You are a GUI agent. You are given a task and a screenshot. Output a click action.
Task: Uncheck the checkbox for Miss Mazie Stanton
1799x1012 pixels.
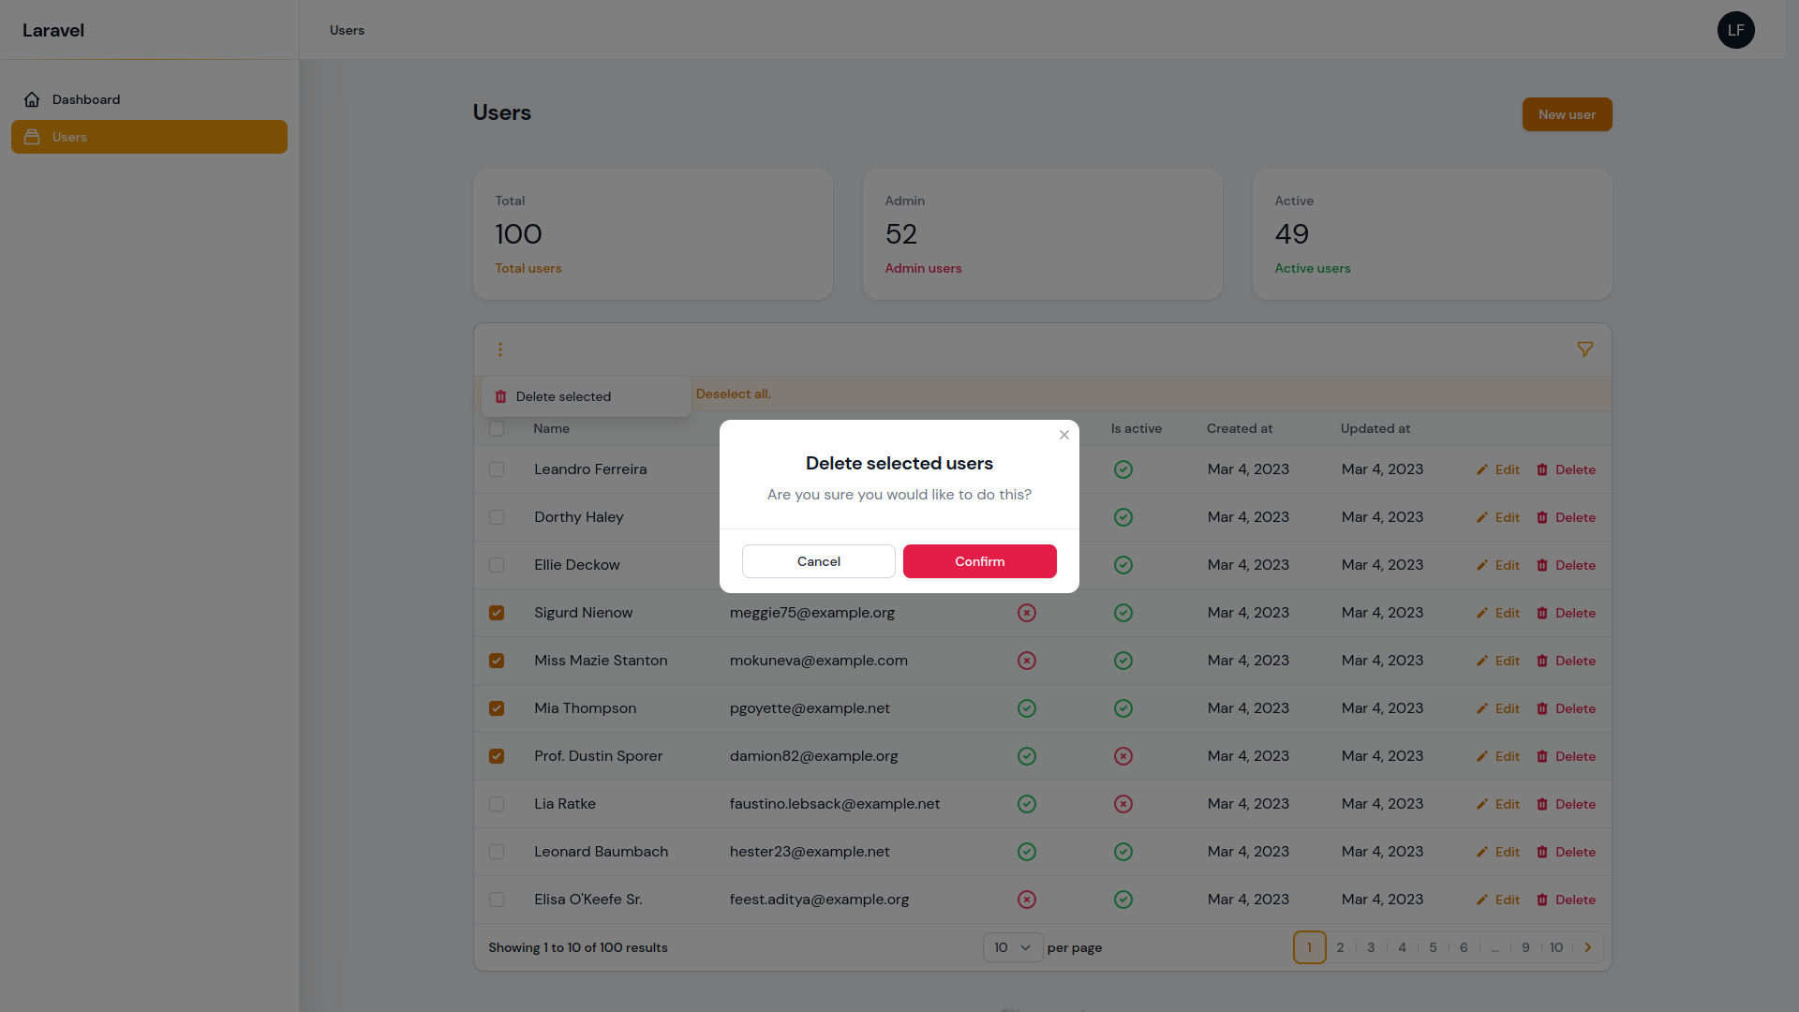[x=497, y=661]
